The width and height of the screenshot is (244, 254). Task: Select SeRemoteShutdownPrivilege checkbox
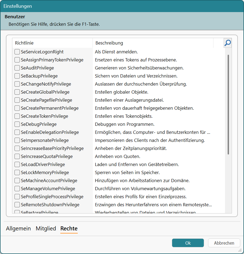[17, 205]
